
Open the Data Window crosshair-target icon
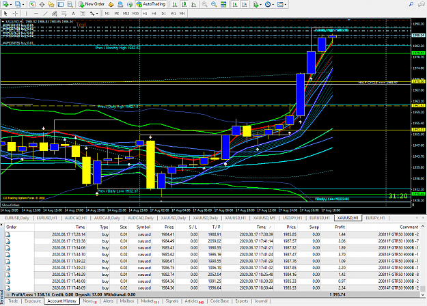pyautogui.click(x=42, y=4)
